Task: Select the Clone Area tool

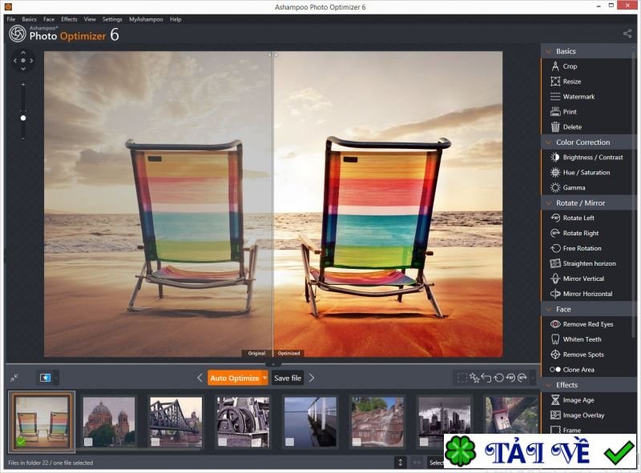Action: pyautogui.click(x=574, y=369)
